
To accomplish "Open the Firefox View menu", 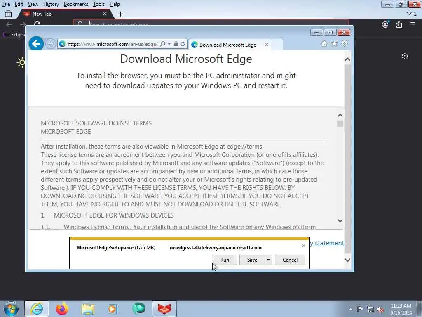I will pos(33,4).
